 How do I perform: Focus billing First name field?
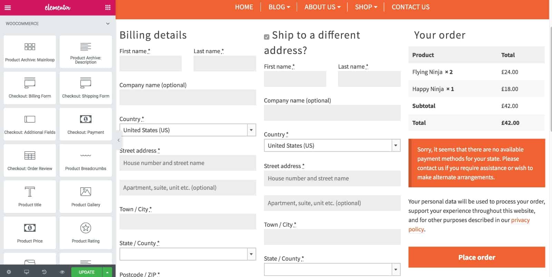click(150, 63)
